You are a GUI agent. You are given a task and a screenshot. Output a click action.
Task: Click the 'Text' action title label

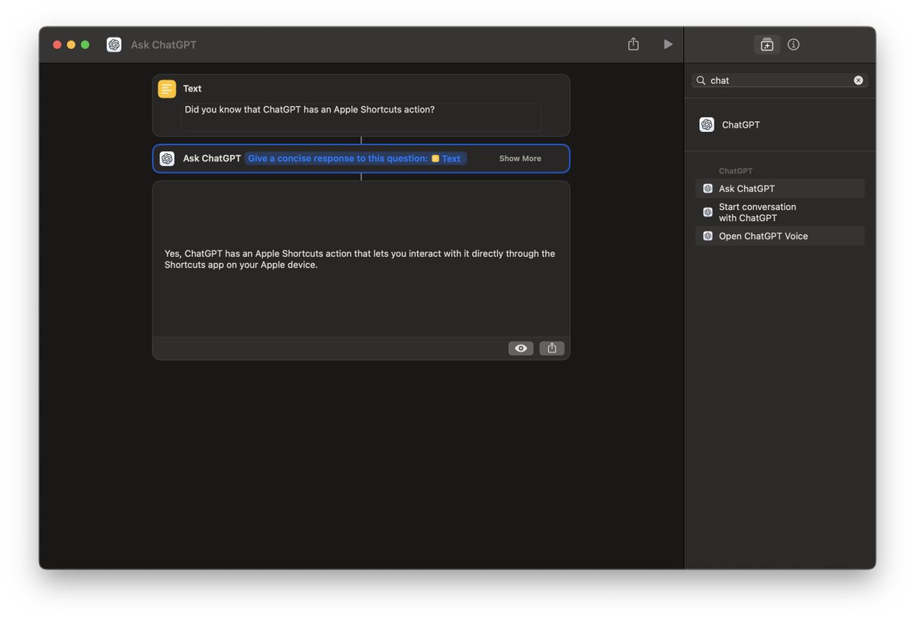192,88
